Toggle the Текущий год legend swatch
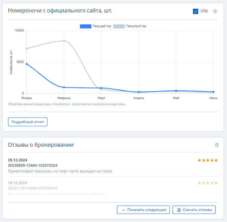The height and width of the screenshot is (222, 227). pyautogui.click(x=86, y=26)
